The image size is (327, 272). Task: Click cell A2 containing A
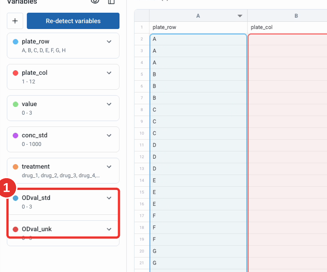click(x=198, y=39)
